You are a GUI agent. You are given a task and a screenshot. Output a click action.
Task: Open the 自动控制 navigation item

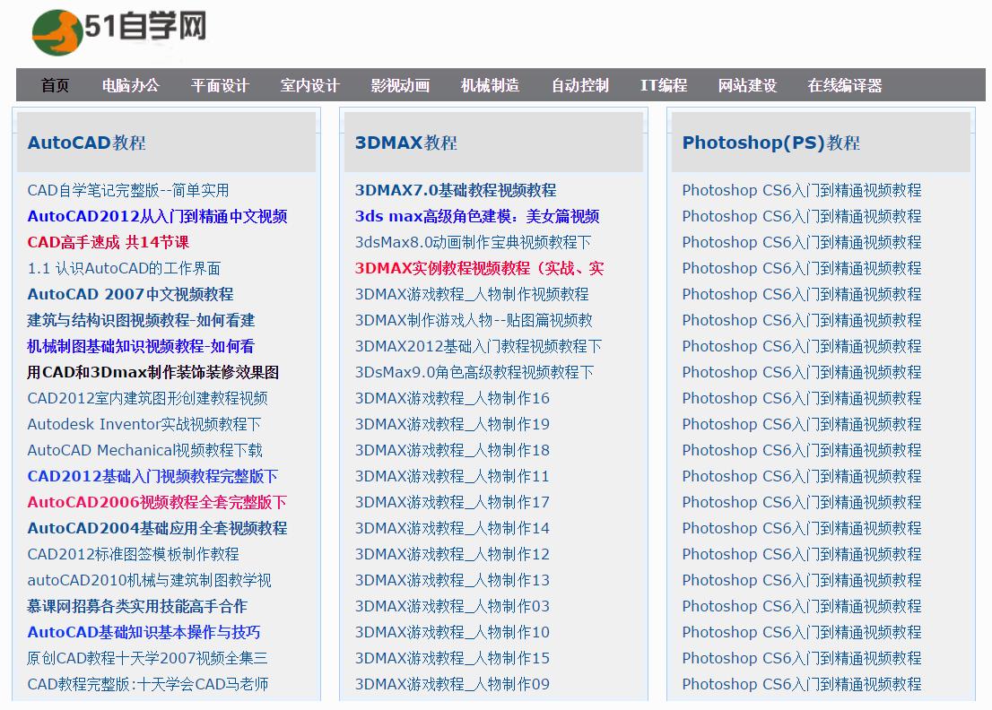pos(579,85)
